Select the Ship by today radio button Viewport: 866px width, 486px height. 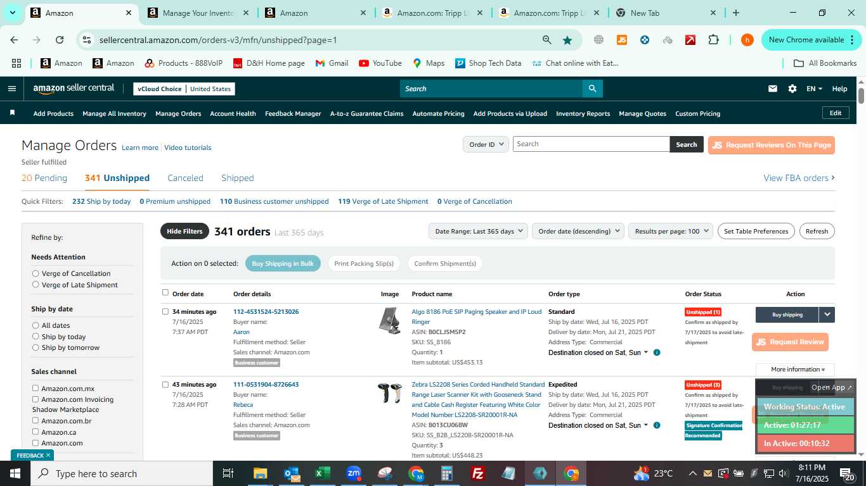[x=36, y=337]
